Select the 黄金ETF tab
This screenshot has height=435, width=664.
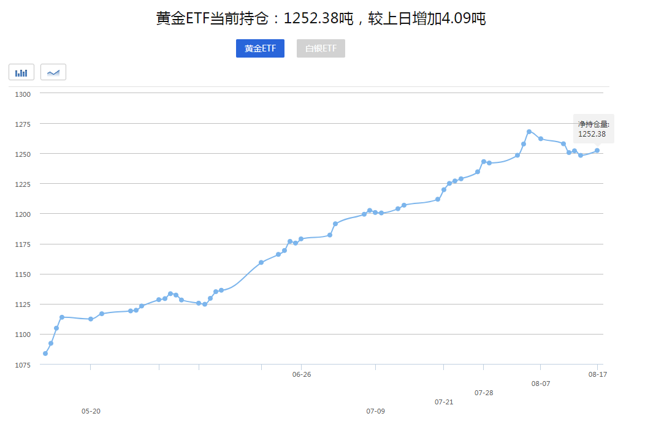[x=260, y=48]
